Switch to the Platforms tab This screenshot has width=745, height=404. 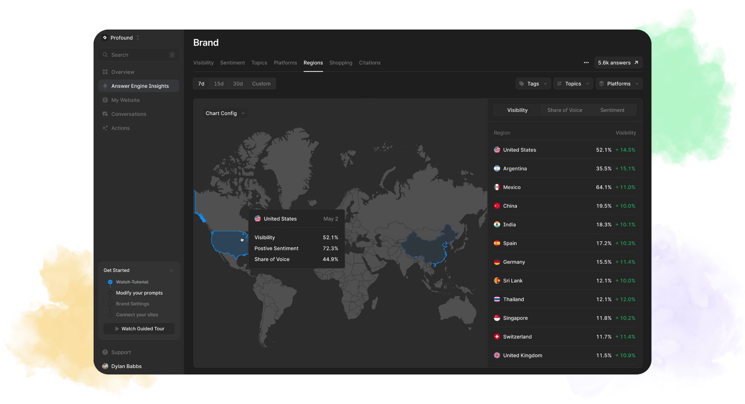click(286, 63)
